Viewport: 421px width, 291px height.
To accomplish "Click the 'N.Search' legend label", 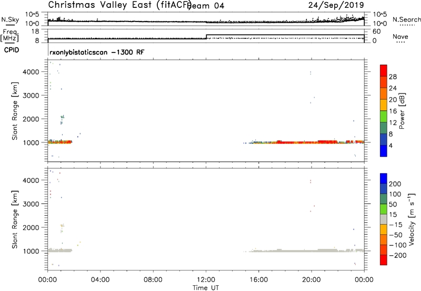I will click(x=406, y=19).
